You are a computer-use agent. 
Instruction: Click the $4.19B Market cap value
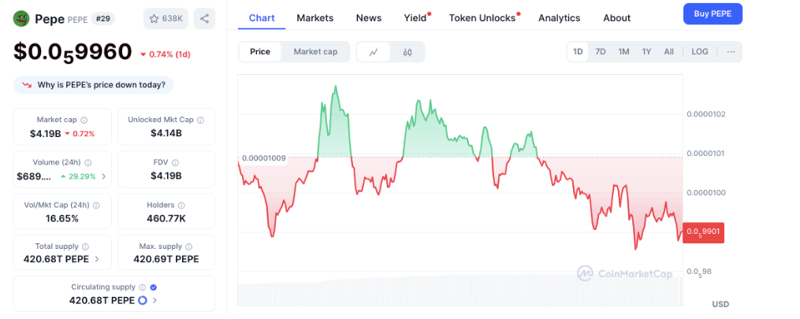[x=46, y=134]
